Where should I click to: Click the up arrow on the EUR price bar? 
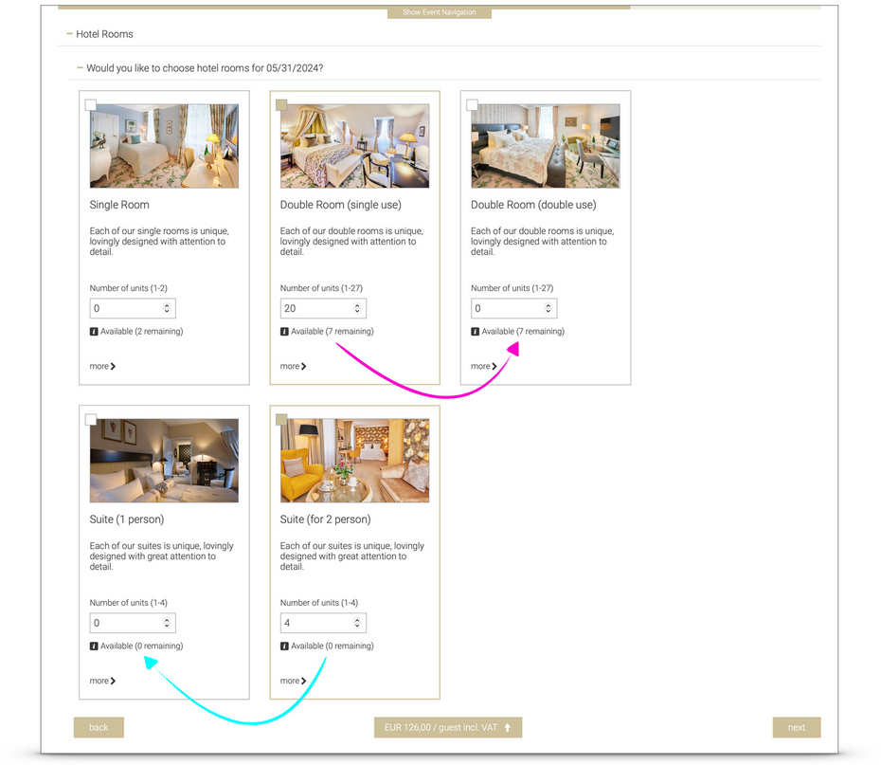click(x=508, y=727)
